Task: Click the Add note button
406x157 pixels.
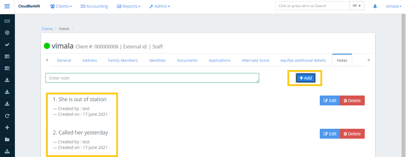Action: (x=306, y=78)
